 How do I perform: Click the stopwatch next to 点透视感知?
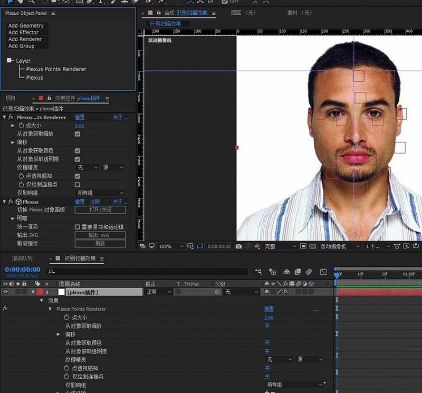21,176
